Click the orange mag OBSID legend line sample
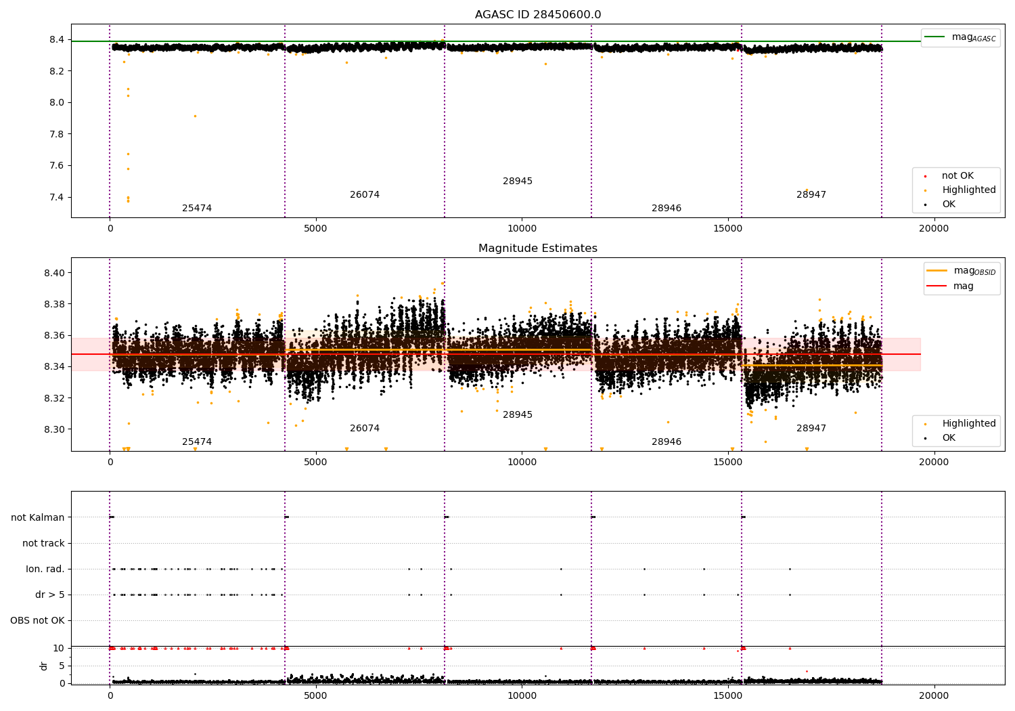The width and height of the screenshot is (1015, 711). tap(937, 270)
